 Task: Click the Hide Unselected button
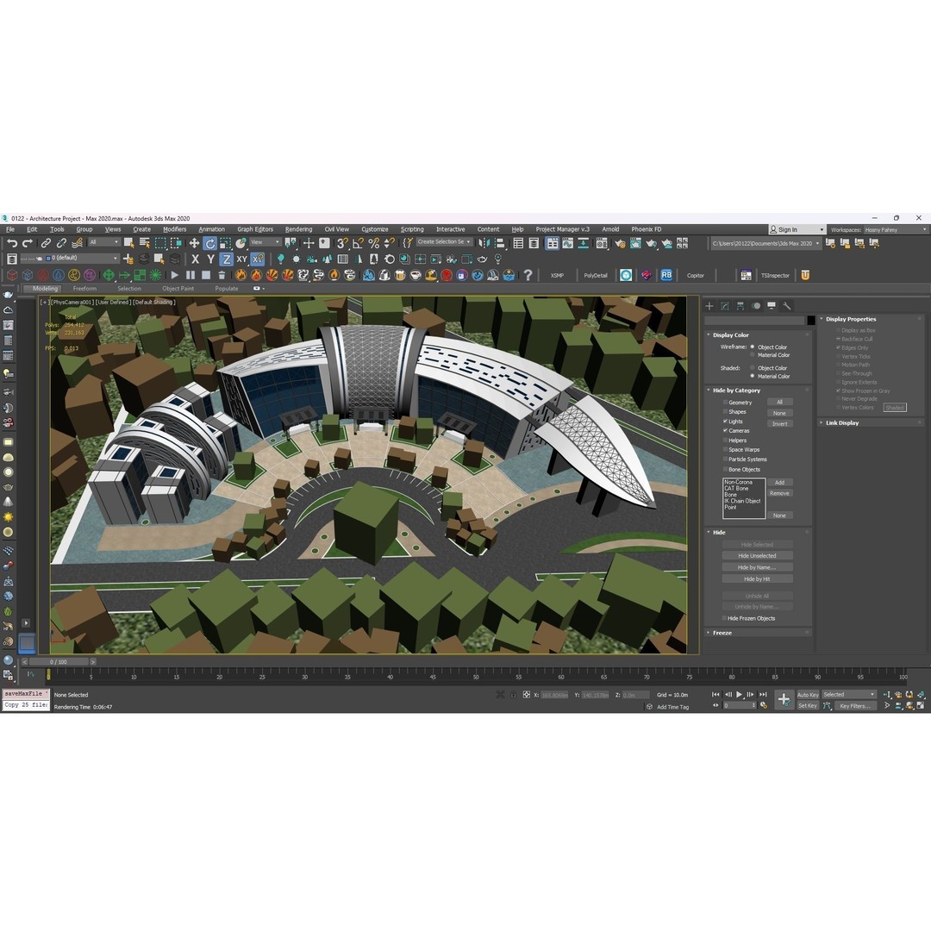[x=757, y=556]
